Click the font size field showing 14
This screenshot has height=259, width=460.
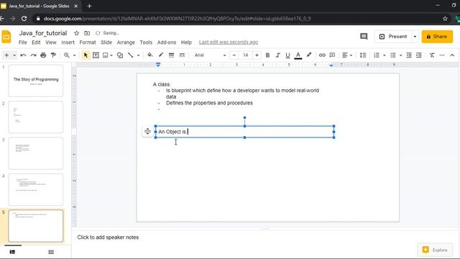click(x=246, y=55)
